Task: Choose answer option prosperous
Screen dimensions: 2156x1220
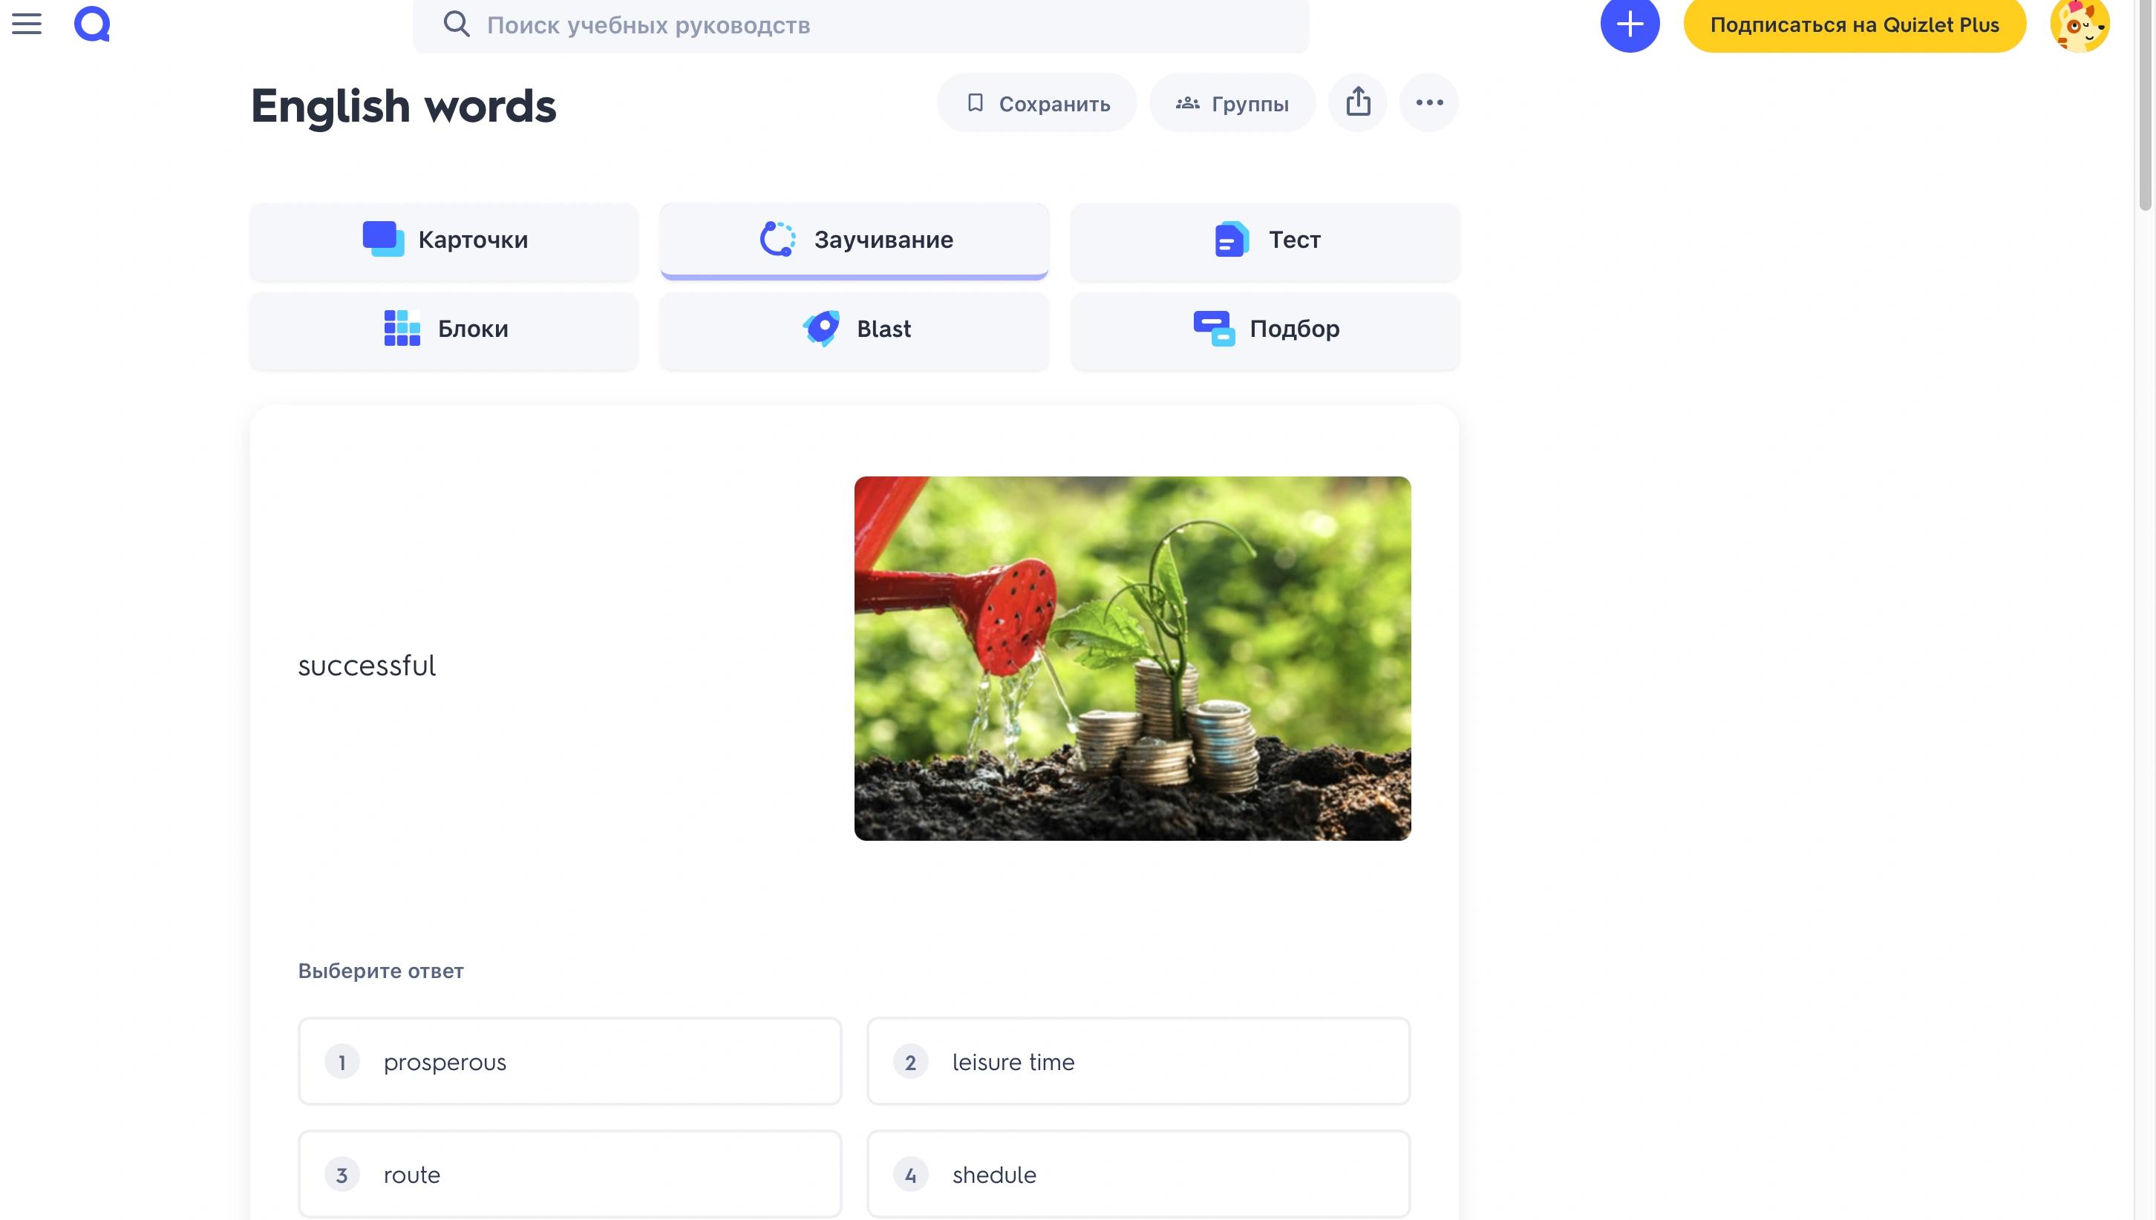Action: (570, 1062)
